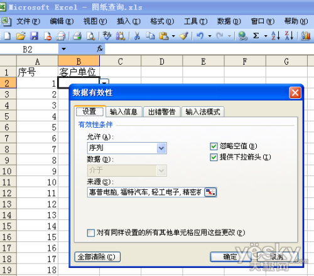Click cell A1 containing 序号

point(37,72)
